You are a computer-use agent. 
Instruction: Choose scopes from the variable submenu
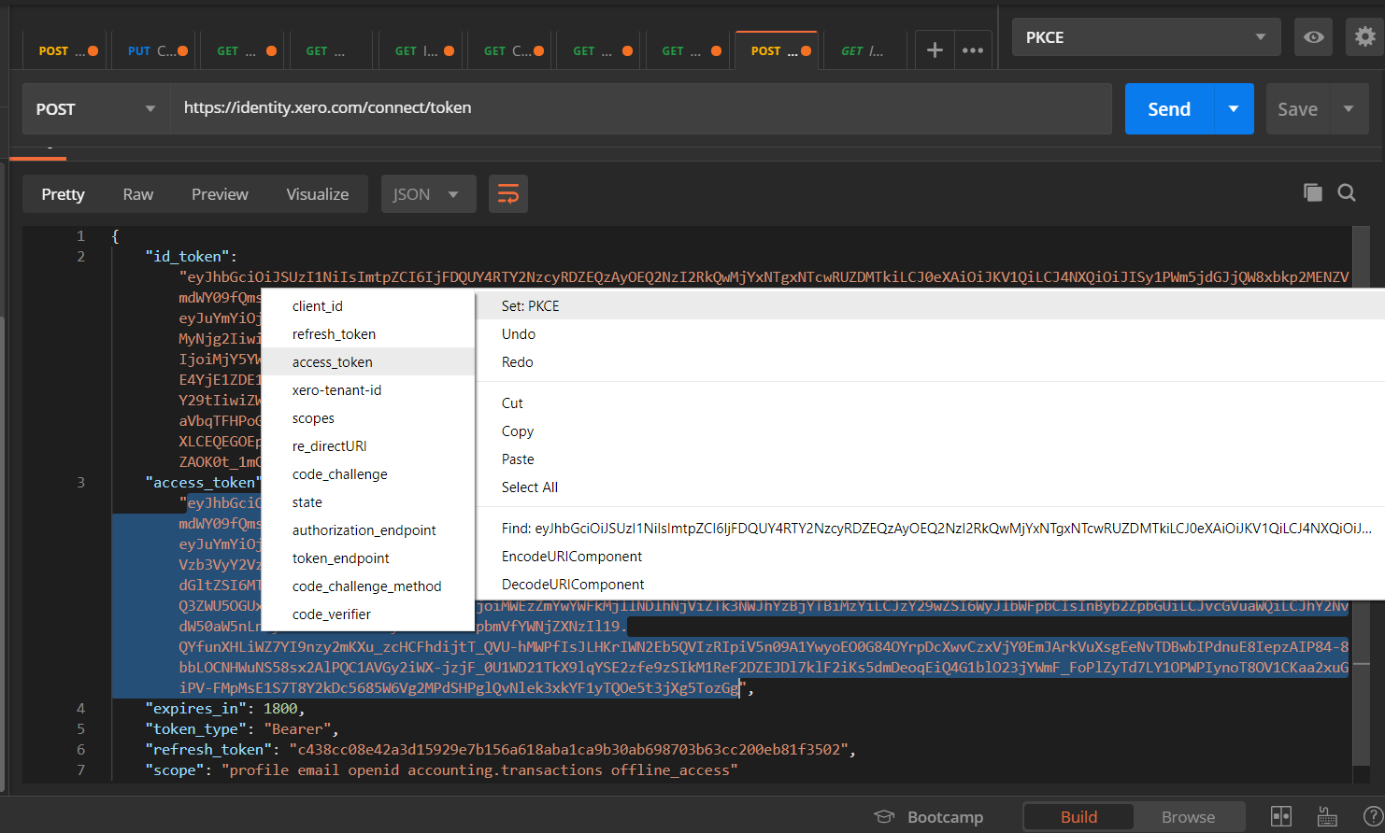tap(368, 418)
